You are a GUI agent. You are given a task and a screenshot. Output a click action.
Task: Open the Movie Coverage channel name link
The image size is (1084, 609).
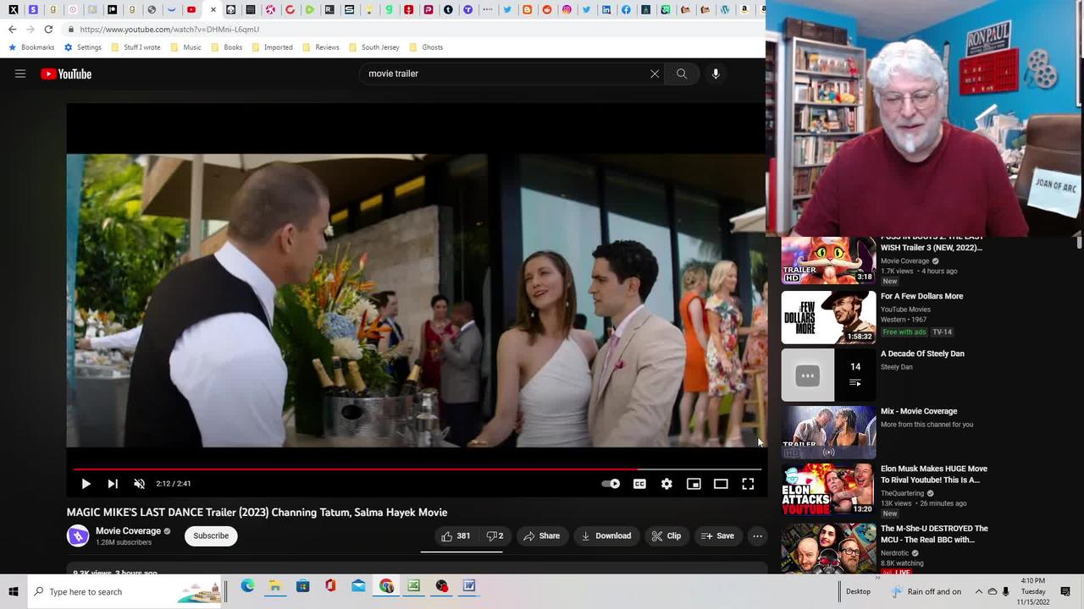click(128, 531)
